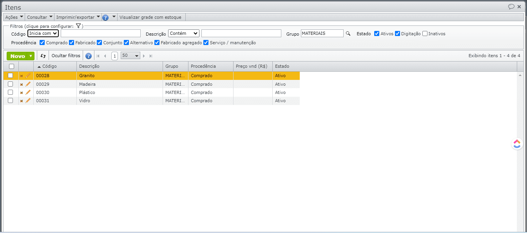Image resolution: width=527 pixels, height=233 pixels.
Task: Check the row checkbox for 00030 Plástico
Action: (x=11, y=92)
